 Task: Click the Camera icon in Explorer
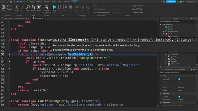pyautogui.click(x=166, y=27)
